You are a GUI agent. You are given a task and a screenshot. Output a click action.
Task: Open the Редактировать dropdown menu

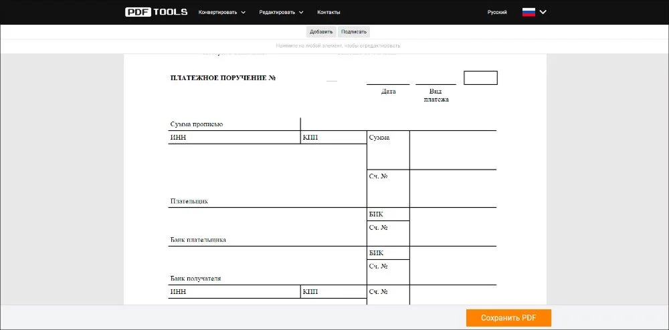(x=281, y=12)
